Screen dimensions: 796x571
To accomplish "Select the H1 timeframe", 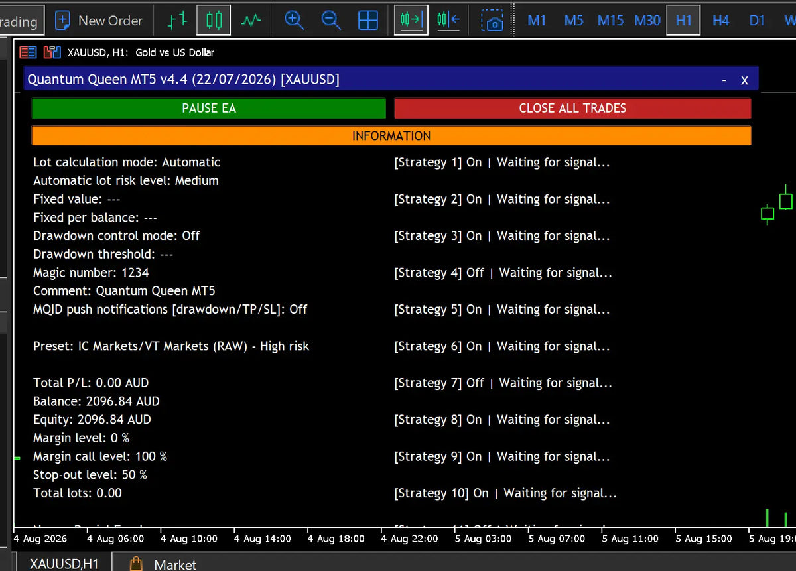I will 683,21.
